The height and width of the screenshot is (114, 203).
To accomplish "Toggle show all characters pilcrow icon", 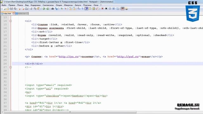I will tap(82, 9).
